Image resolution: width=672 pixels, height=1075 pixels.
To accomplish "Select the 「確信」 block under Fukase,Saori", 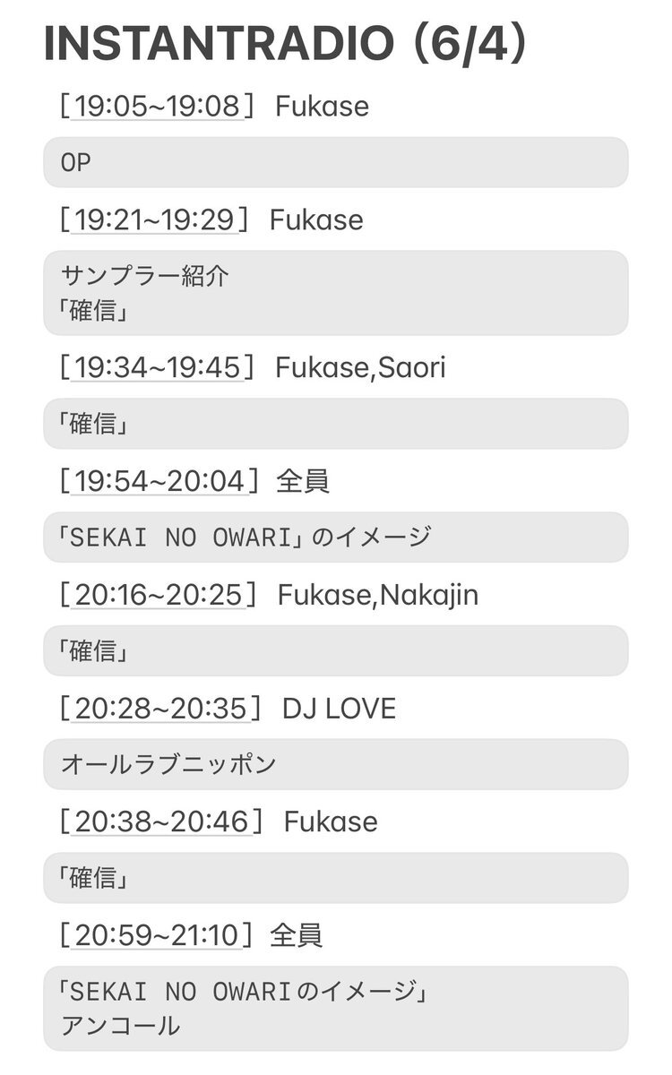I will pos(336,424).
